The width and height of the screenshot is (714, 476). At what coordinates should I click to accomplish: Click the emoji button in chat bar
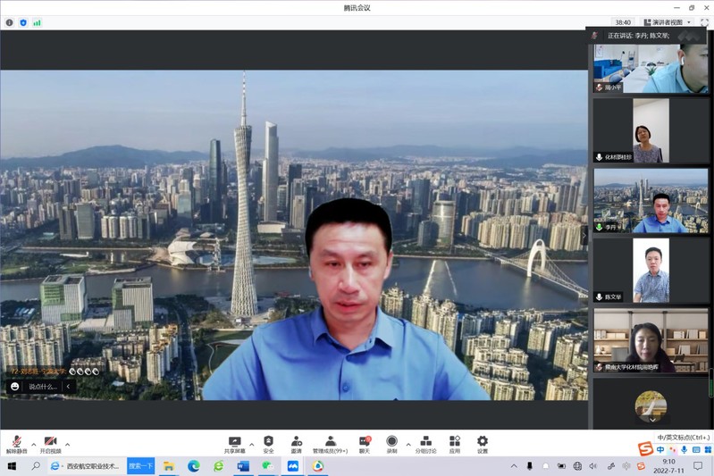pos(15,387)
